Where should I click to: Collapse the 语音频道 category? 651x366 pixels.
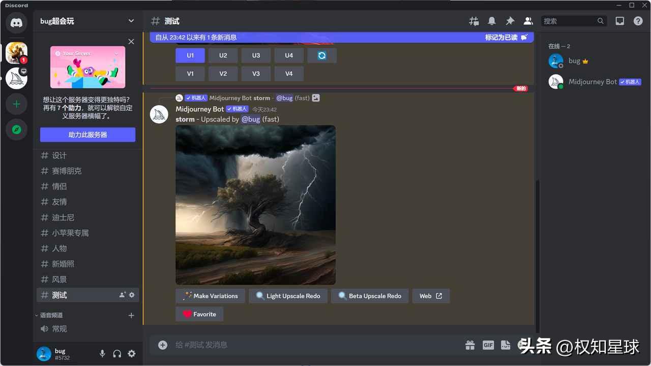point(51,315)
